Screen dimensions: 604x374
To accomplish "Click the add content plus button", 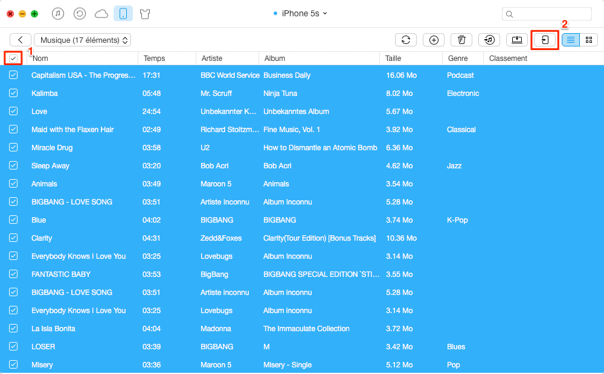I will pos(434,40).
